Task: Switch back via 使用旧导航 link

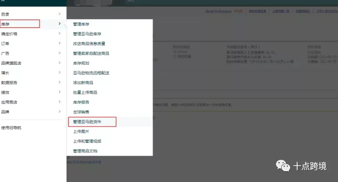Action: click(11, 128)
